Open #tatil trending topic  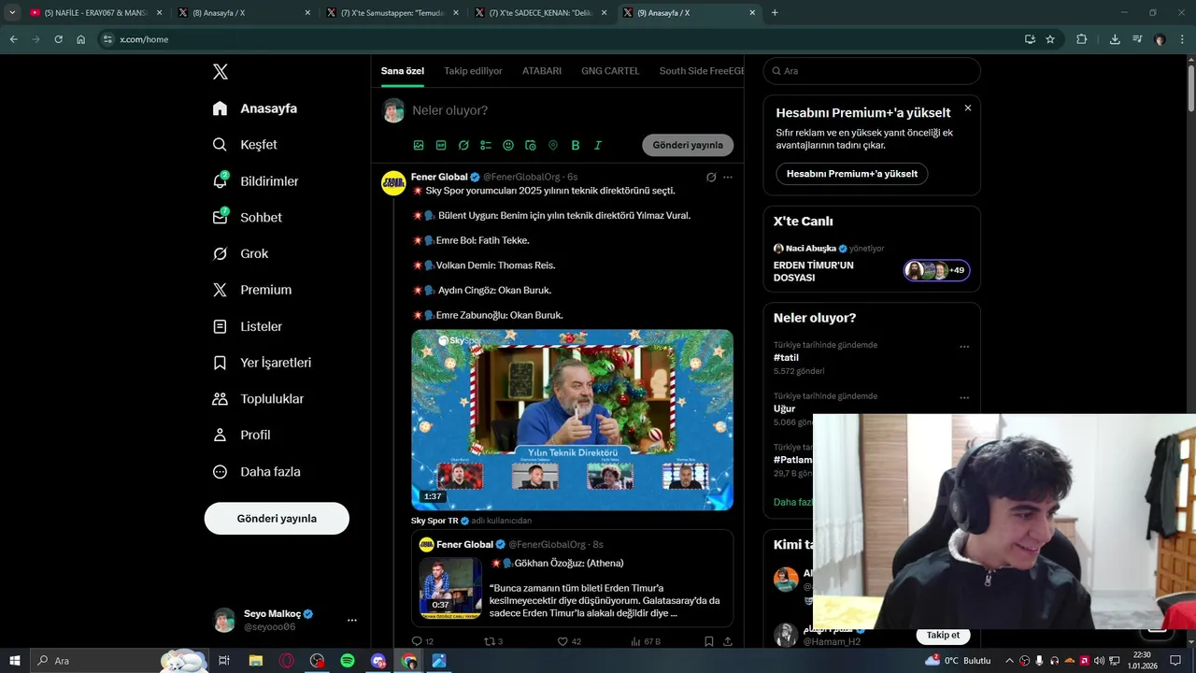(x=786, y=358)
